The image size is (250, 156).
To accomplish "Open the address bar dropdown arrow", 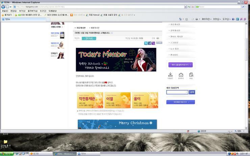I will (185, 7).
